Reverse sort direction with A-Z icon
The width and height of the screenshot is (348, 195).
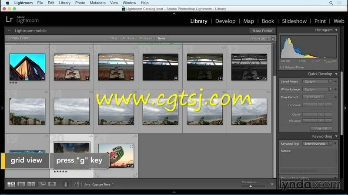(x=78, y=184)
